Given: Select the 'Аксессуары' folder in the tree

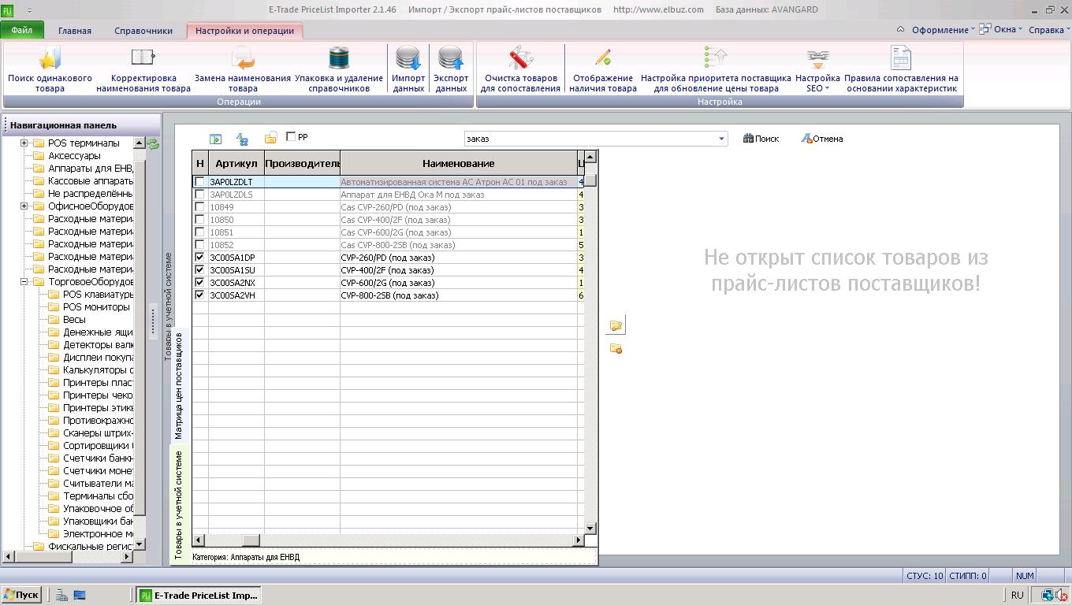Looking at the screenshot, I should (74, 156).
